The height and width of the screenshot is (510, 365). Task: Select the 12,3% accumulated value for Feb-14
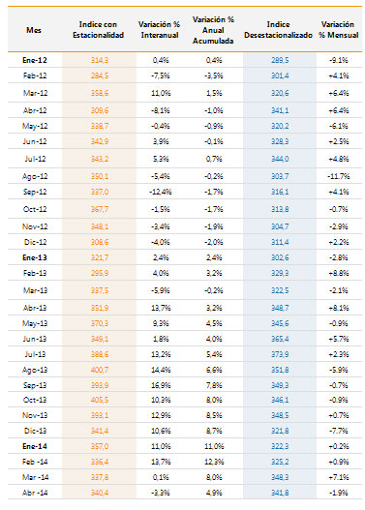pos(214,462)
